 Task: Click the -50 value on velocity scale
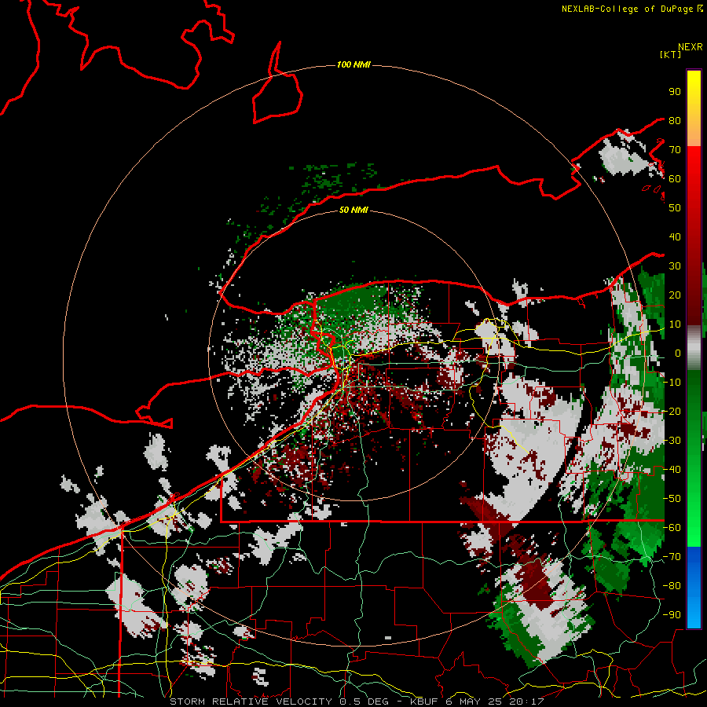pyautogui.click(x=672, y=499)
